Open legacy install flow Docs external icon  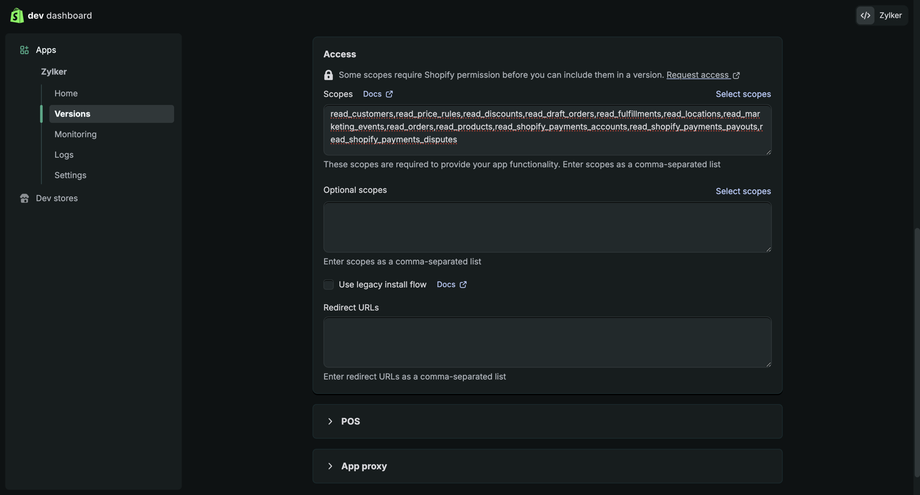(x=463, y=285)
